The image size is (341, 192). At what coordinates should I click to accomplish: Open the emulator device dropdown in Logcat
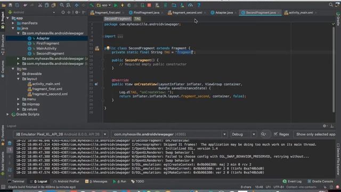tap(105, 134)
